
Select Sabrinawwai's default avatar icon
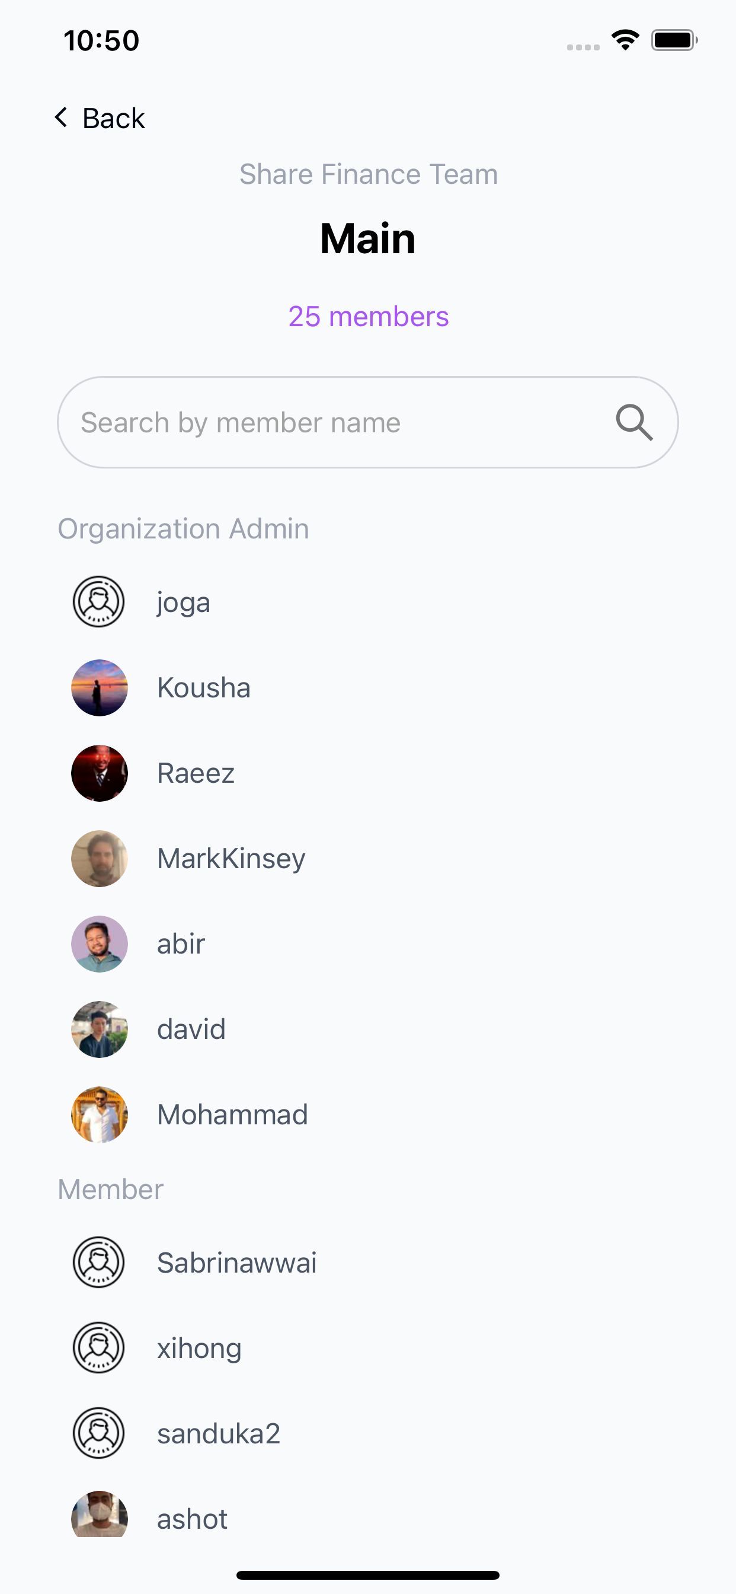(x=99, y=1263)
